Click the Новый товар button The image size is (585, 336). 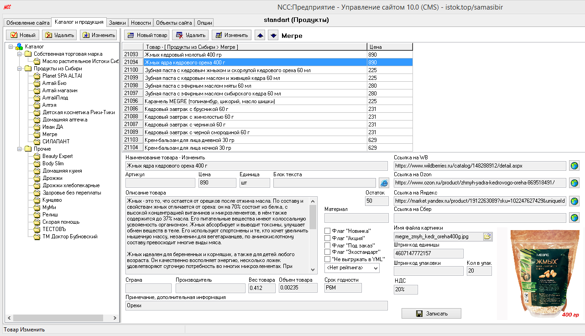(147, 35)
